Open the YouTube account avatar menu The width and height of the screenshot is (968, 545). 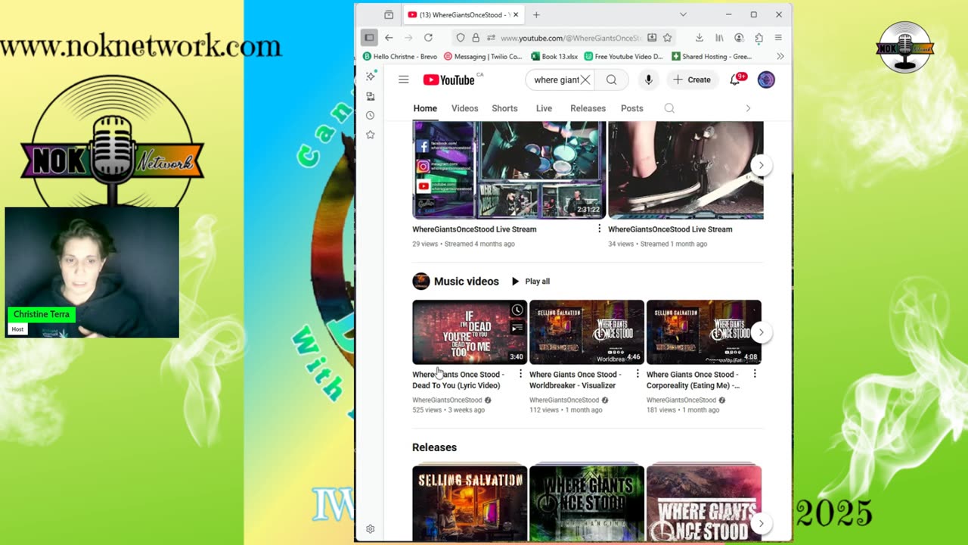pyautogui.click(x=766, y=79)
